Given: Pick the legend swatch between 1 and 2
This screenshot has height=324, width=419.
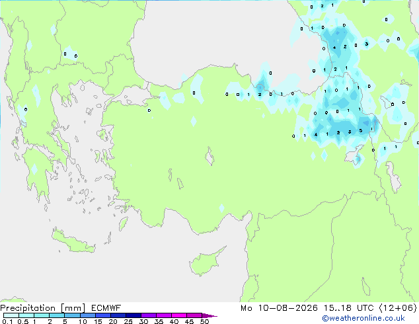Looking at the screenshot, I should coord(42,315).
